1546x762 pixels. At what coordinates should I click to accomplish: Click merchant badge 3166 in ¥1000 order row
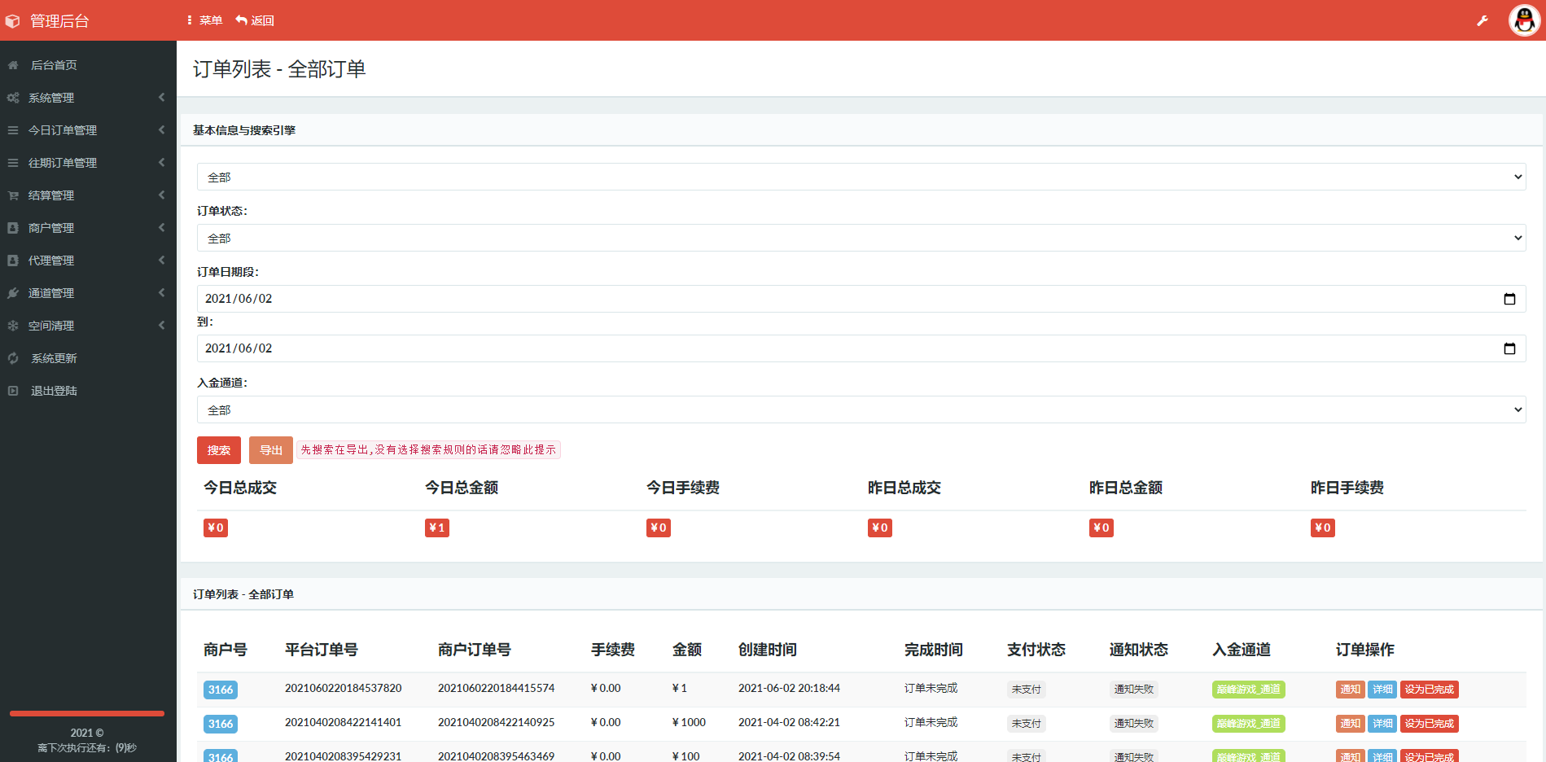[221, 724]
